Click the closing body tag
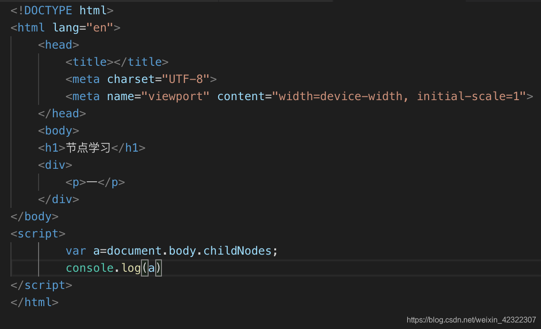 click(34, 216)
